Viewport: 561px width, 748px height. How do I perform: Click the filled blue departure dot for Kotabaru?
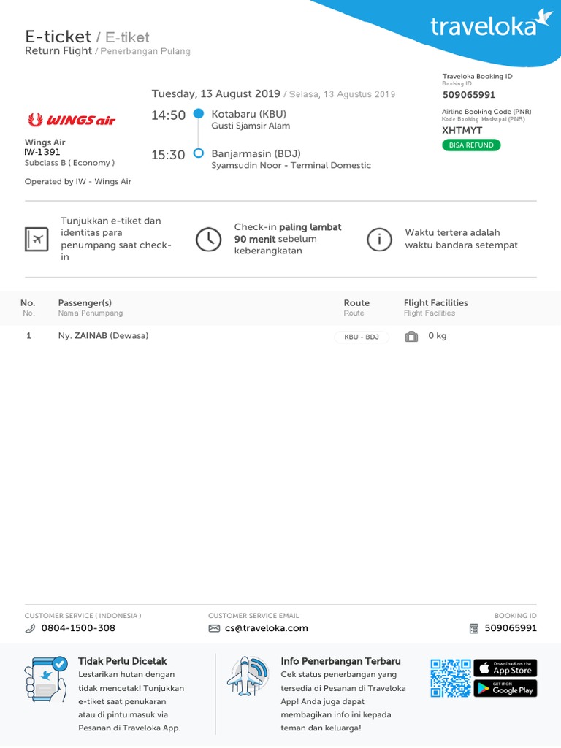click(x=199, y=113)
